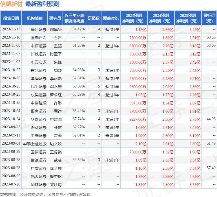Click analyst name 黎江涛

[56, 185]
